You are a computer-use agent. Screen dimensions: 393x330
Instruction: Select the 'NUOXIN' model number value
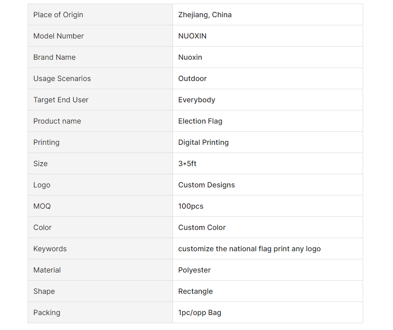click(x=192, y=36)
